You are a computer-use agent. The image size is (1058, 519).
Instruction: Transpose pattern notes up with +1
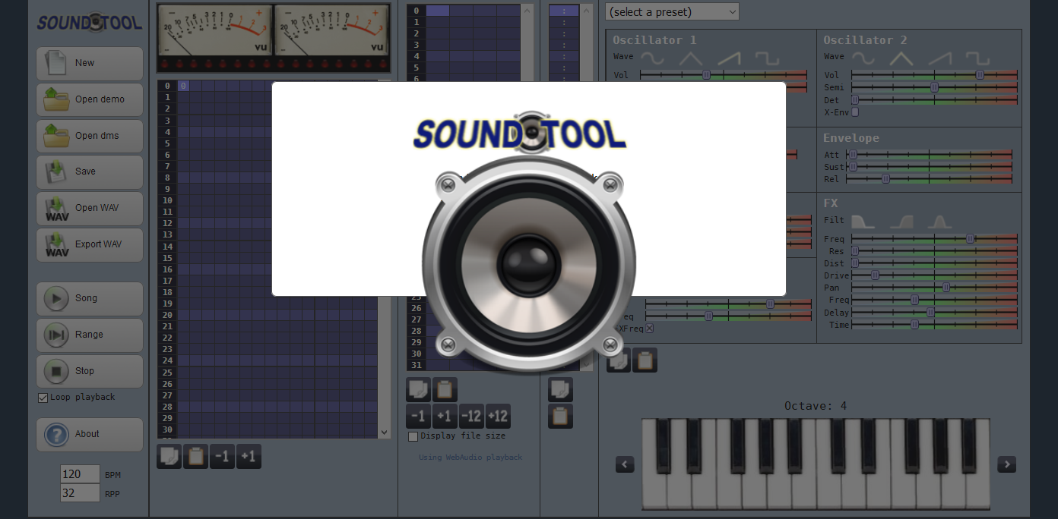[445, 417]
